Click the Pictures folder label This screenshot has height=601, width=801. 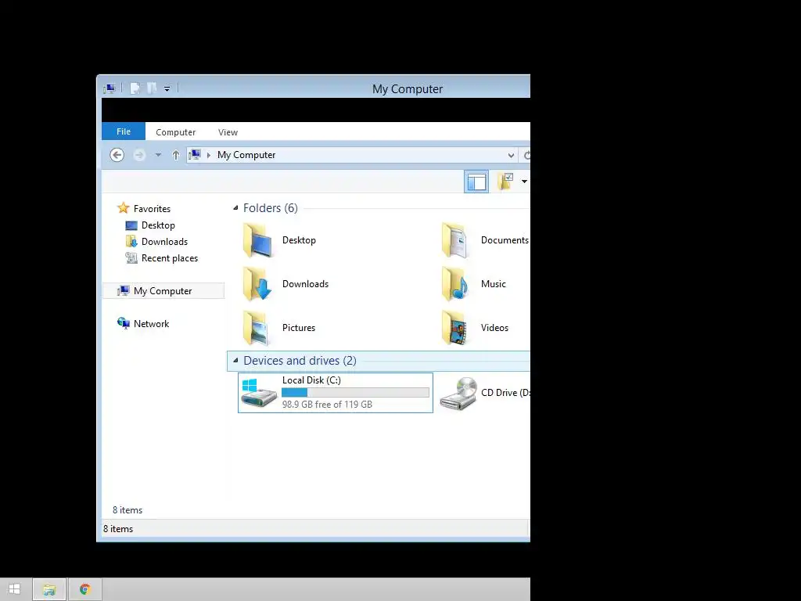click(x=298, y=328)
